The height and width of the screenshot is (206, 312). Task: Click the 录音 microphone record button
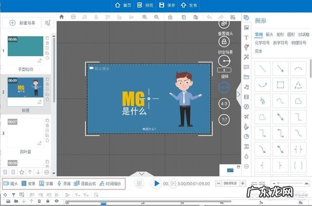(64, 184)
